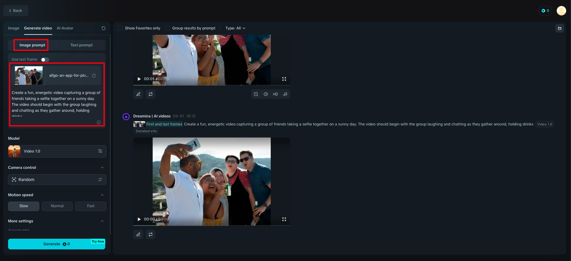This screenshot has height=261, width=571.
Task: Click the extend video icon left of HD
Action: click(x=256, y=94)
